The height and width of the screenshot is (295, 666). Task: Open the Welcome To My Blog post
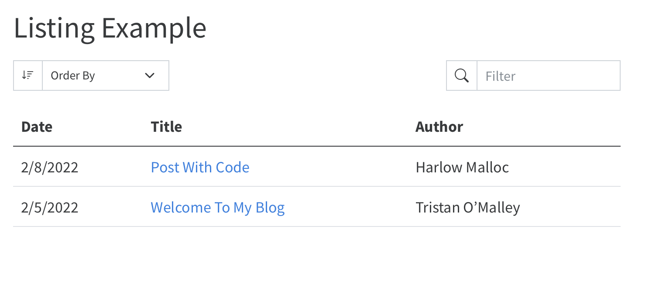(217, 207)
